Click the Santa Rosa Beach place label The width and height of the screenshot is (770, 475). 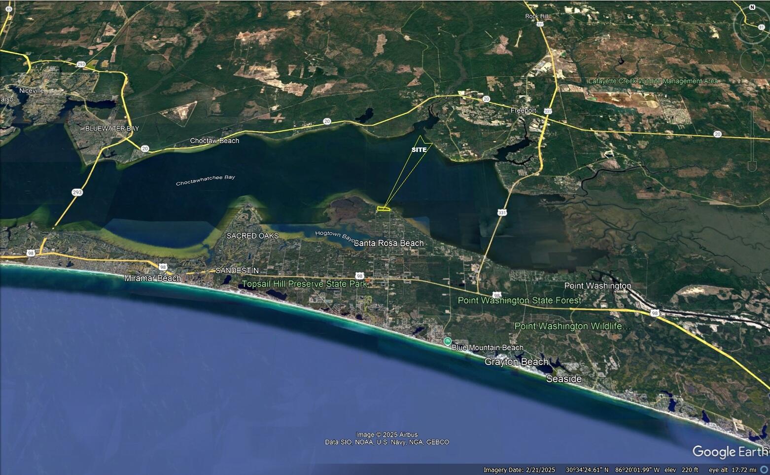point(388,243)
